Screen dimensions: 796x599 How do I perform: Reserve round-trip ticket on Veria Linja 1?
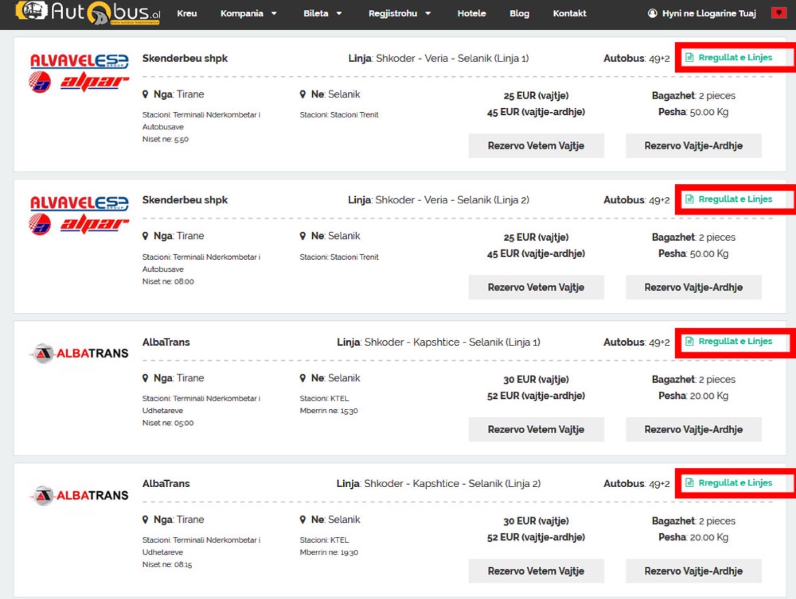[x=694, y=146]
